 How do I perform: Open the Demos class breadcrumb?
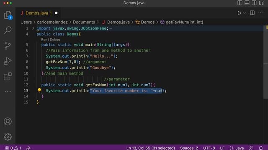click(147, 22)
